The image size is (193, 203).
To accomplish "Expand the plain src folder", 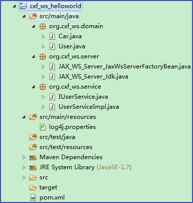I will tap(24, 177).
